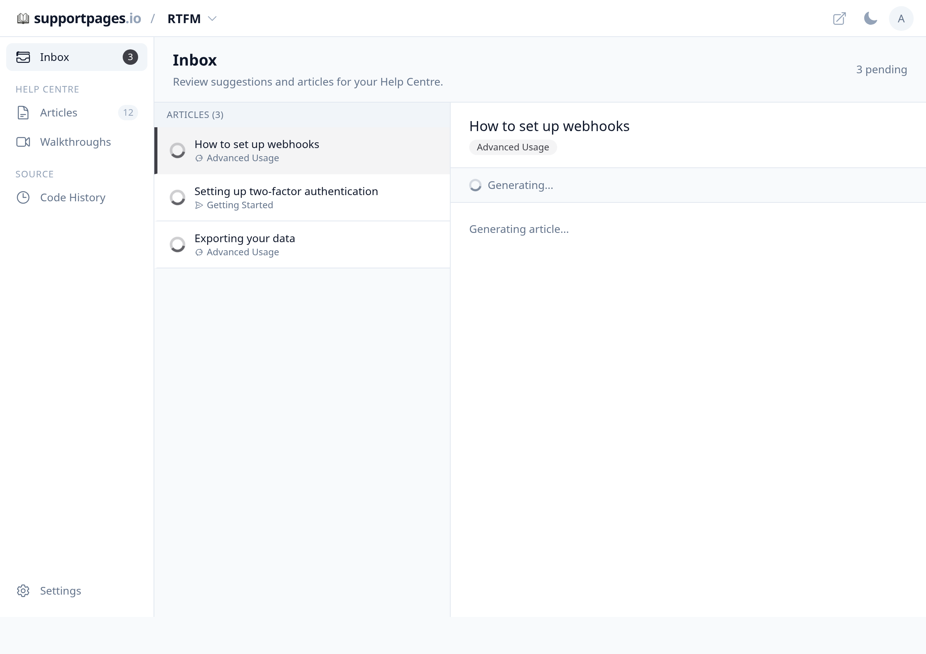Click the Inbox tray icon in sidebar
926x654 pixels.
[23, 57]
